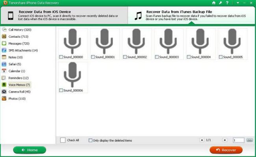The width and height of the screenshot is (256, 157).
Task: Switch to Recover Data from iOS Device tab
Action: coord(64,15)
